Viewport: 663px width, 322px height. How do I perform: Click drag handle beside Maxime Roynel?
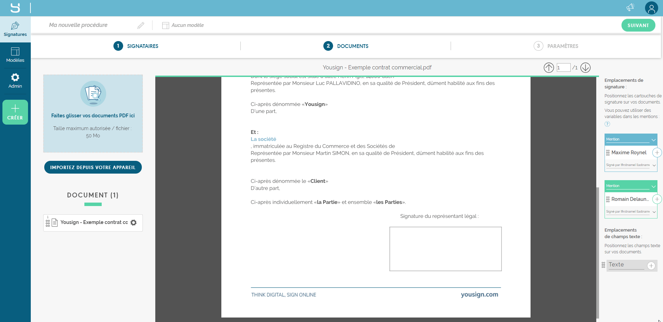click(x=608, y=153)
